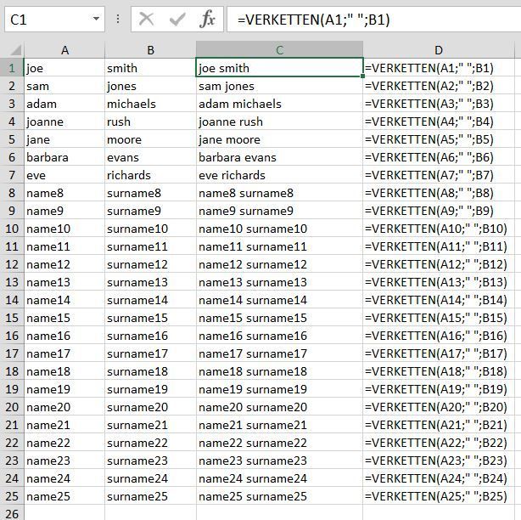Screen dimensions: 521x520
Task: Click the Select All triangle corner
Action: coord(15,50)
